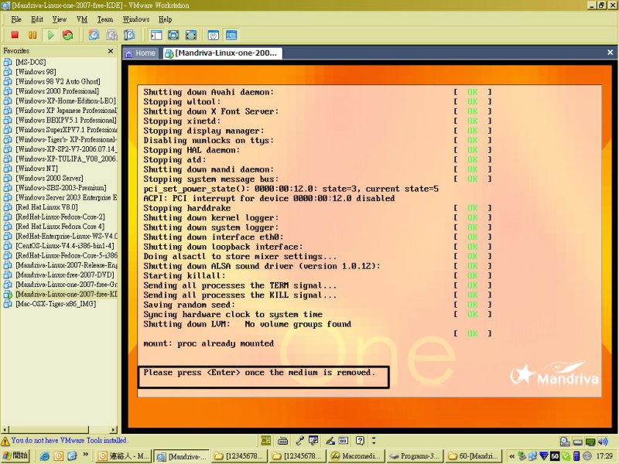Click the VMware Tools not installed message
The width and height of the screenshot is (619, 464).
click(69, 440)
